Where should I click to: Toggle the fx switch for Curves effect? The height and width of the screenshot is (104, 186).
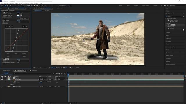[x=3, y=20]
